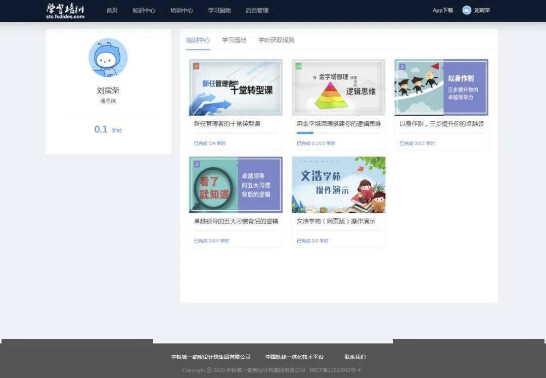The image size is (546, 378).
Task: Click the 学习培训 site logo
Action: 65,11
